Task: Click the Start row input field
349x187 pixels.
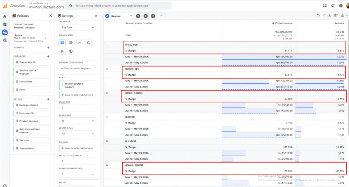Action: point(77,108)
